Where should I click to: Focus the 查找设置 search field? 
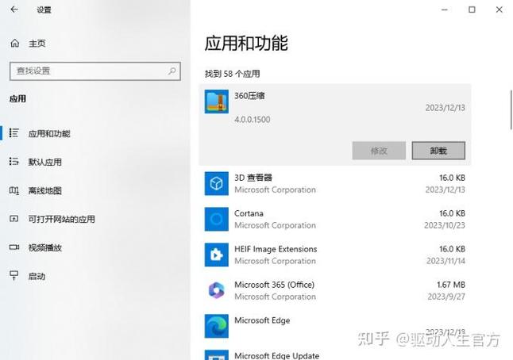point(95,71)
